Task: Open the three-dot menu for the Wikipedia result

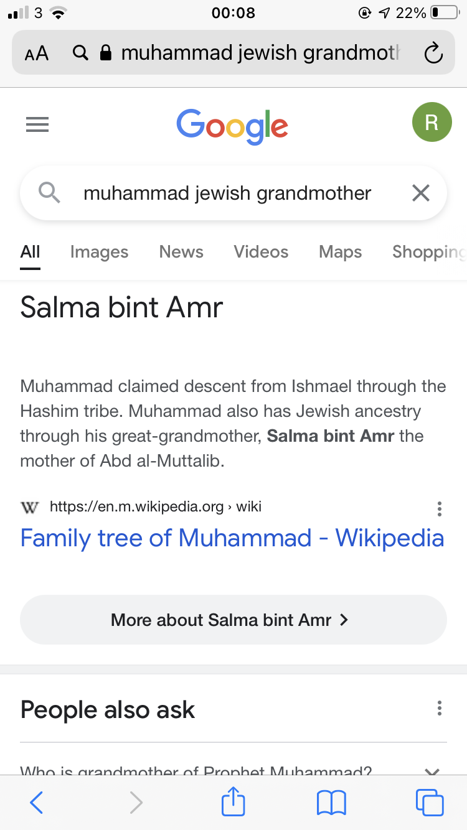Action: 440,509
